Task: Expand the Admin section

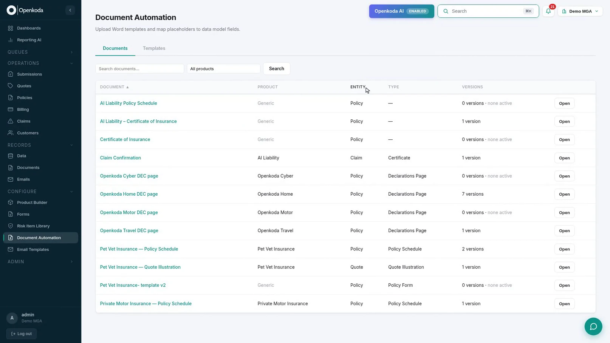Action: click(40, 261)
